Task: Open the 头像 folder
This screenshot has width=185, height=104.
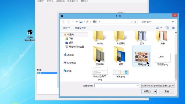Action: click(x=162, y=38)
